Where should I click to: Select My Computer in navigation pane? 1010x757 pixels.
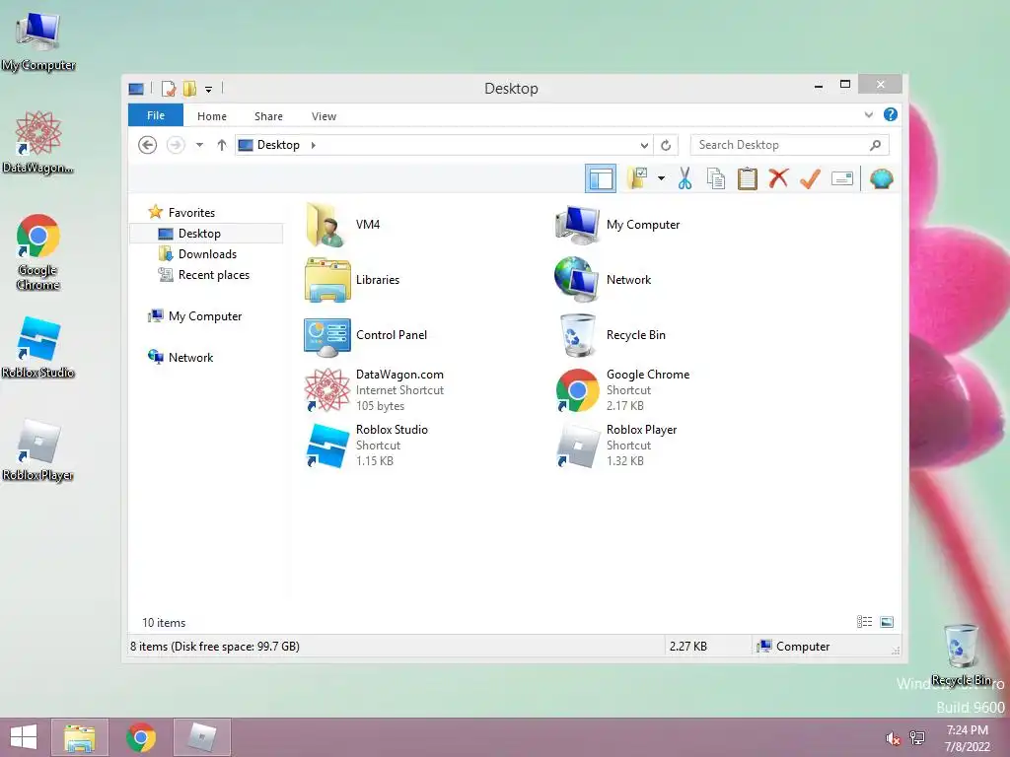[x=194, y=316]
